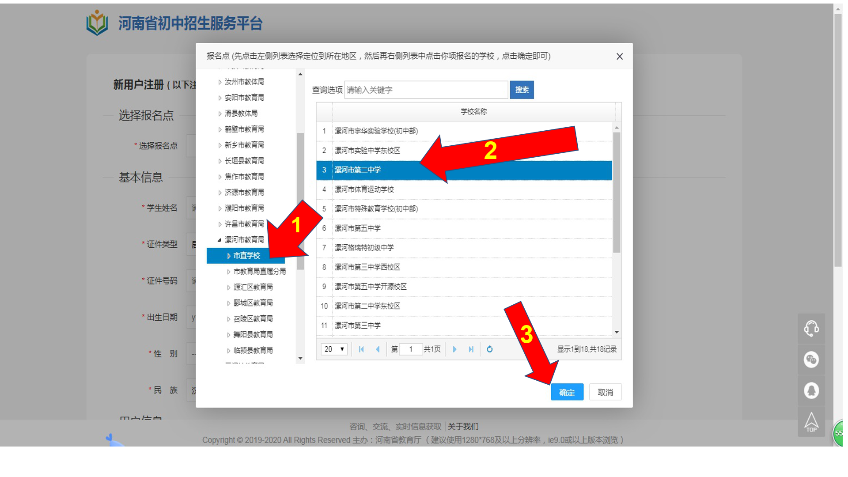This screenshot has width=848, height=477.
Task: Click the keyword search input field
Action: coord(426,90)
